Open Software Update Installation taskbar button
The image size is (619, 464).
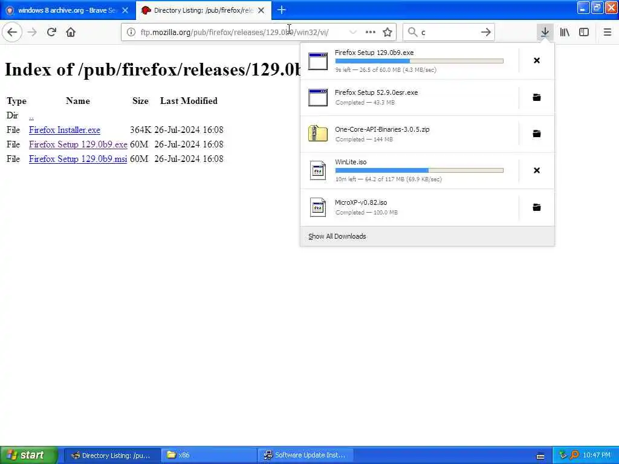click(305, 456)
